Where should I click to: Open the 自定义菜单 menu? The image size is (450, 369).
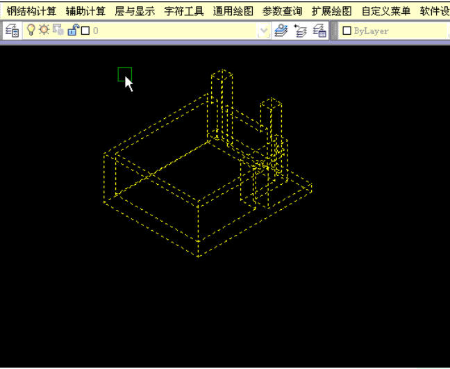pos(385,11)
